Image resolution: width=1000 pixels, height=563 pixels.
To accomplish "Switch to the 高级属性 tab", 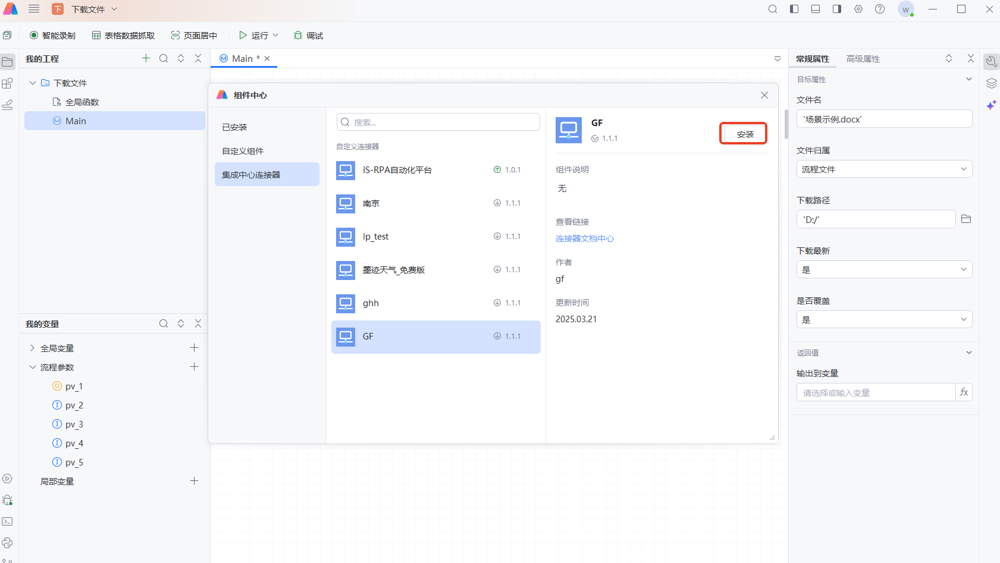I will pyautogui.click(x=863, y=59).
